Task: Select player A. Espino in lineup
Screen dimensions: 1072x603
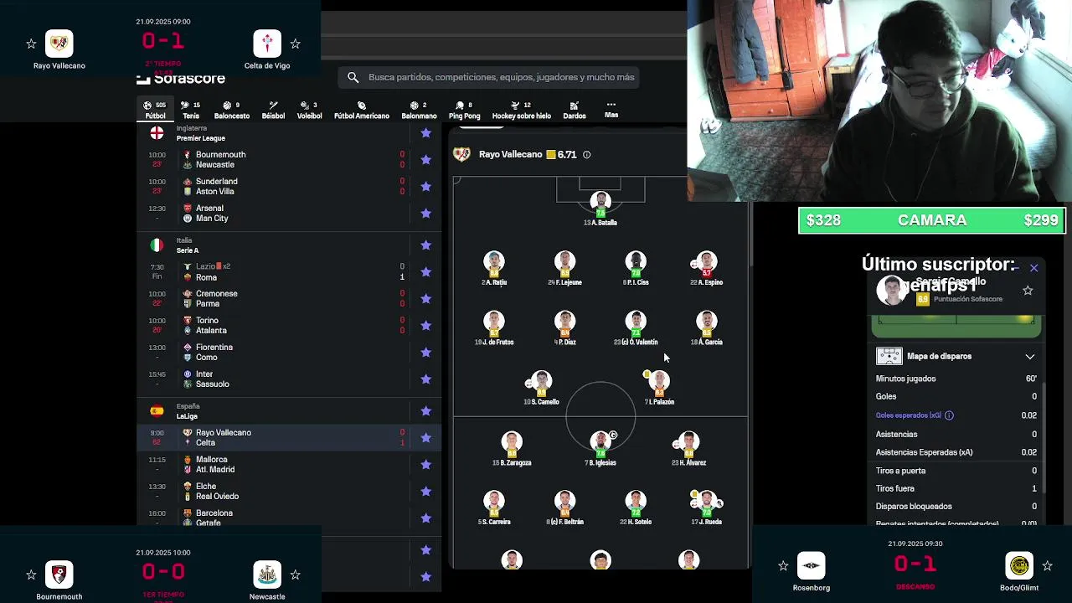Action: tap(706, 268)
